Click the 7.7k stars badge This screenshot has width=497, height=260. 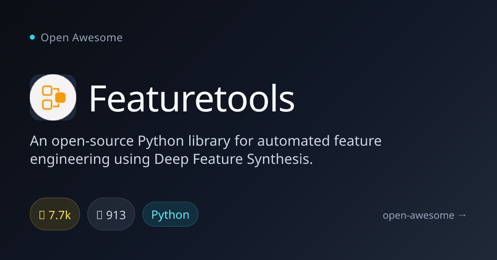pyautogui.click(x=55, y=215)
